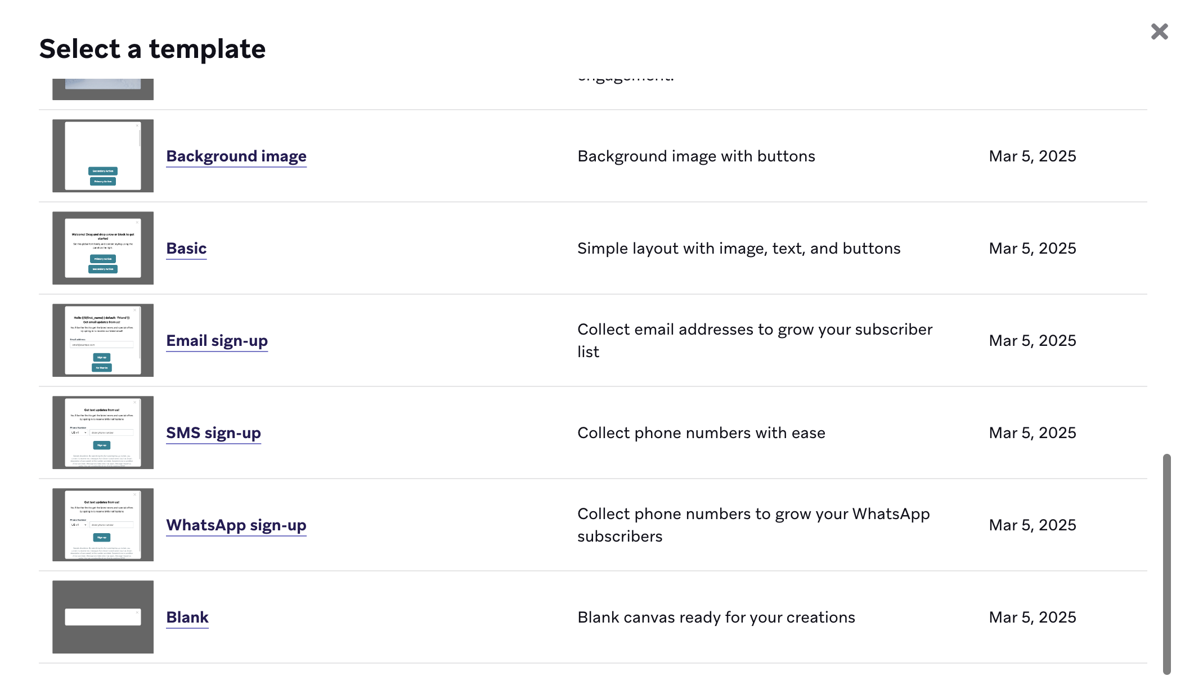
Task: Click the Email sign-up preview thumbnail
Action: 103,340
